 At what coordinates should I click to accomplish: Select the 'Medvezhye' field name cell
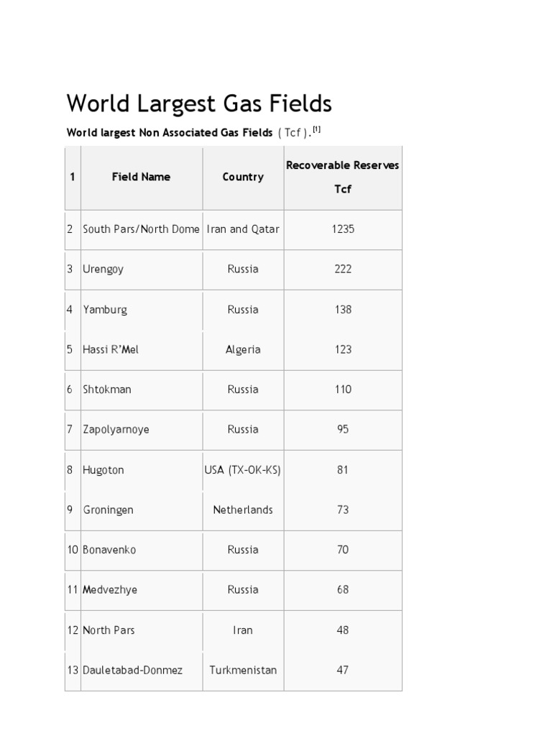(110, 590)
